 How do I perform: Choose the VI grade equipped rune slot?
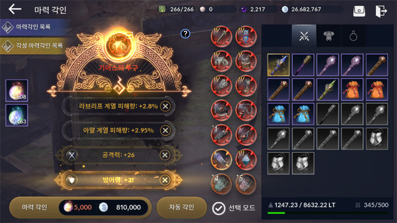246,159
